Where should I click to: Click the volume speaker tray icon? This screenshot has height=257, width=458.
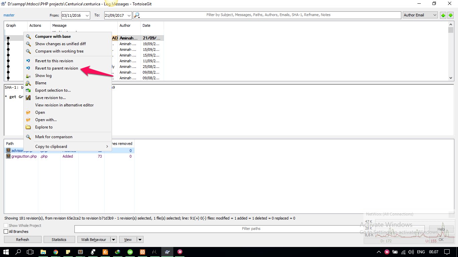411,252
